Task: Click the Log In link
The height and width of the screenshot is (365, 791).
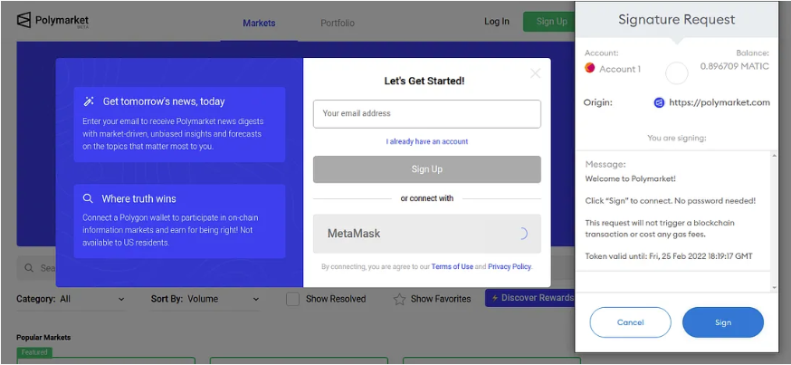Action: (497, 21)
